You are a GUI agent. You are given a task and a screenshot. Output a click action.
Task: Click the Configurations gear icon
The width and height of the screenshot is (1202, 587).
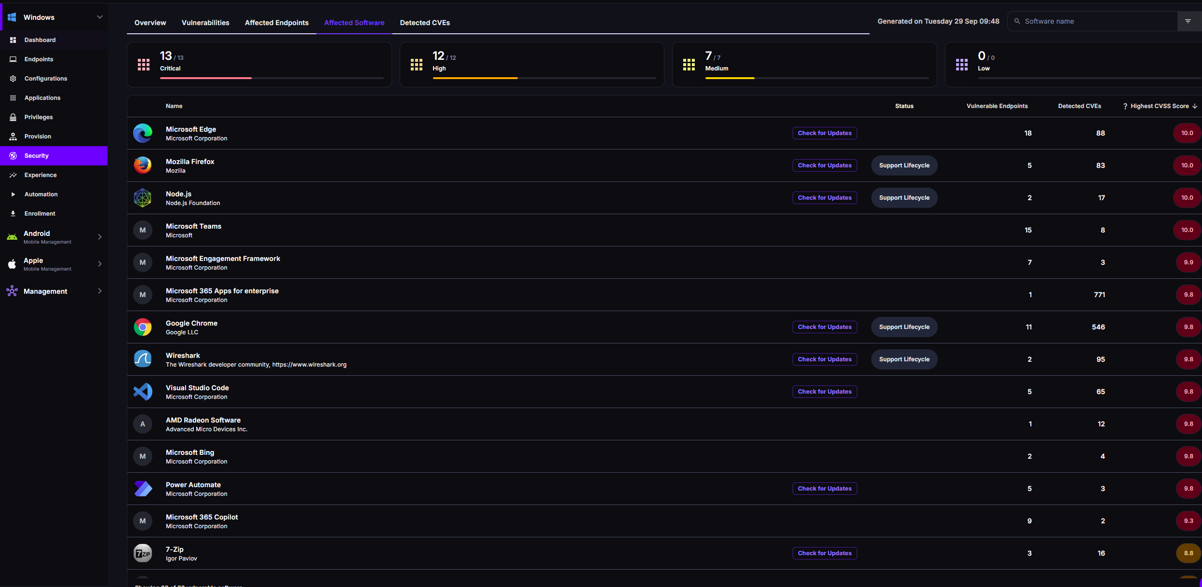coord(13,79)
